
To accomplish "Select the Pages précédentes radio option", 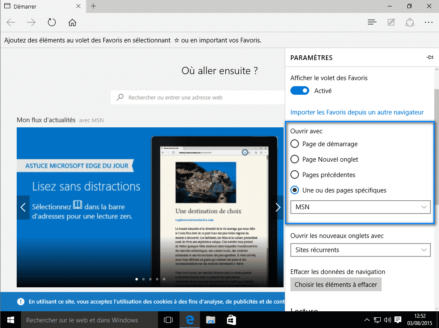I will pyautogui.click(x=295, y=175).
